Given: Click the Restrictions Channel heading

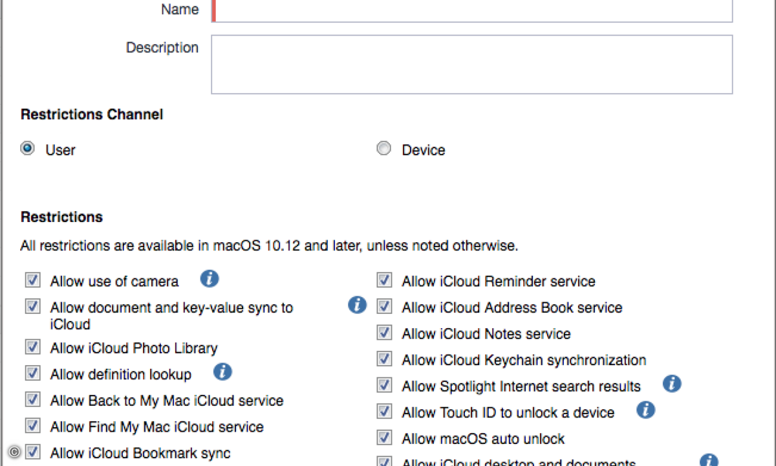Looking at the screenshot, I should (x=92, y=115).
